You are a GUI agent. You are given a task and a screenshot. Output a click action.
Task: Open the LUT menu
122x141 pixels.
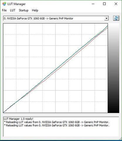pyautogui.click(x=13, y=10)
